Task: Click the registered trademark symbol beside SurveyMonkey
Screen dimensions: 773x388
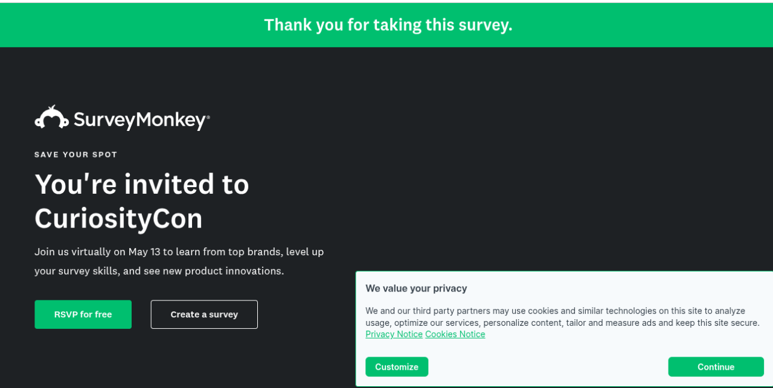Action: pos(208,118)
